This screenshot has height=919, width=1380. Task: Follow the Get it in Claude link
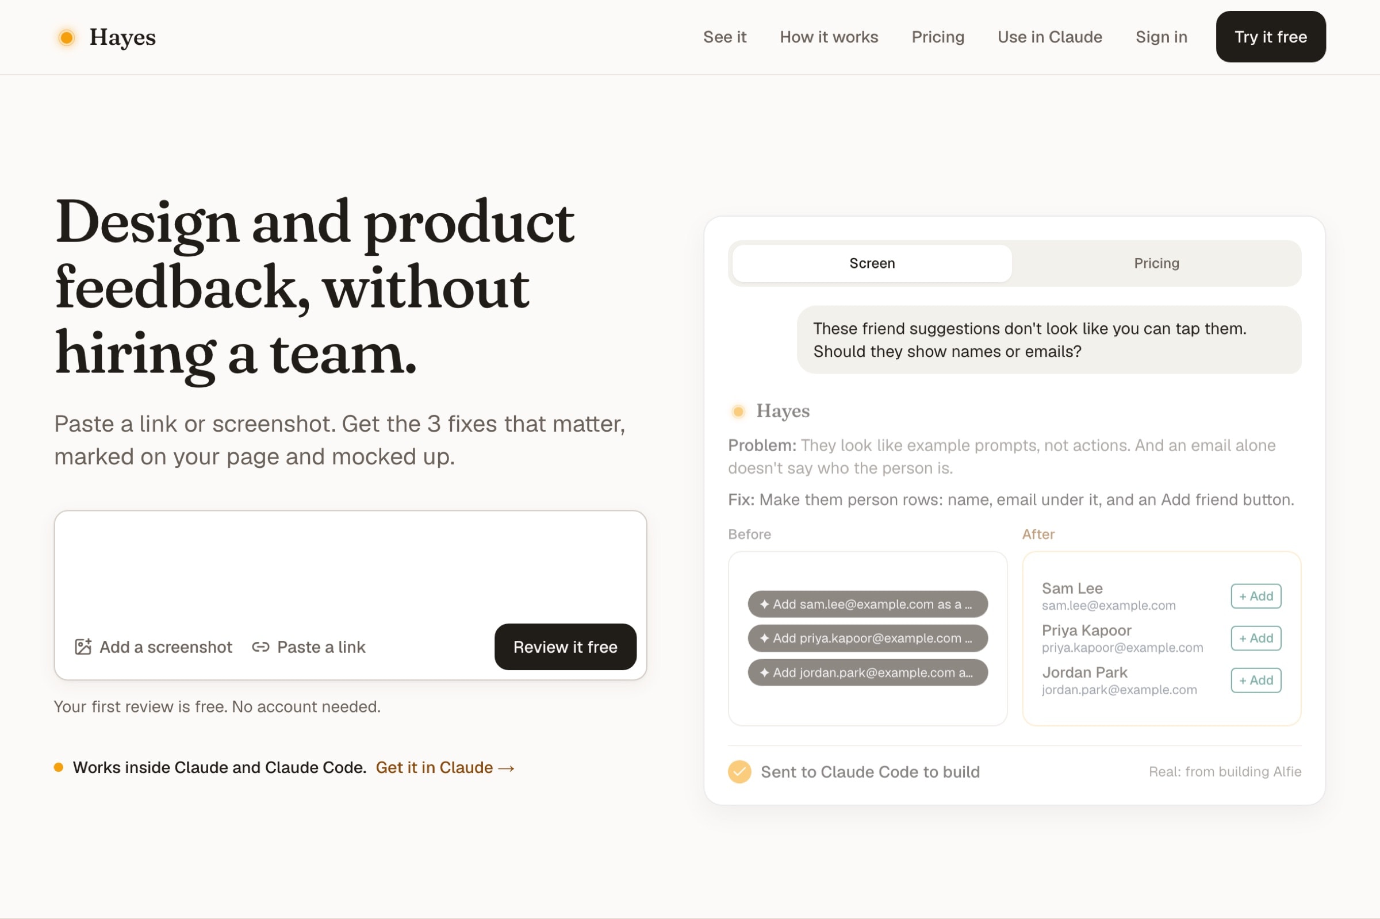(445, 767)
